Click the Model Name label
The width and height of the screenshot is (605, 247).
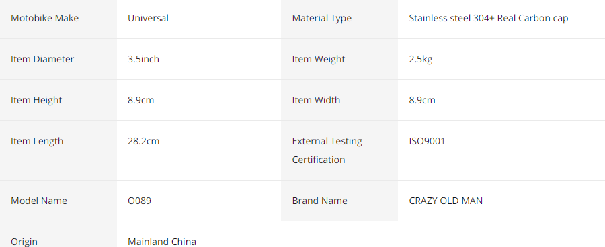39,201
